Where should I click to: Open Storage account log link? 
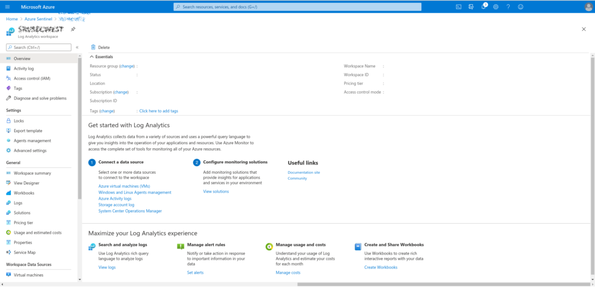116,205
